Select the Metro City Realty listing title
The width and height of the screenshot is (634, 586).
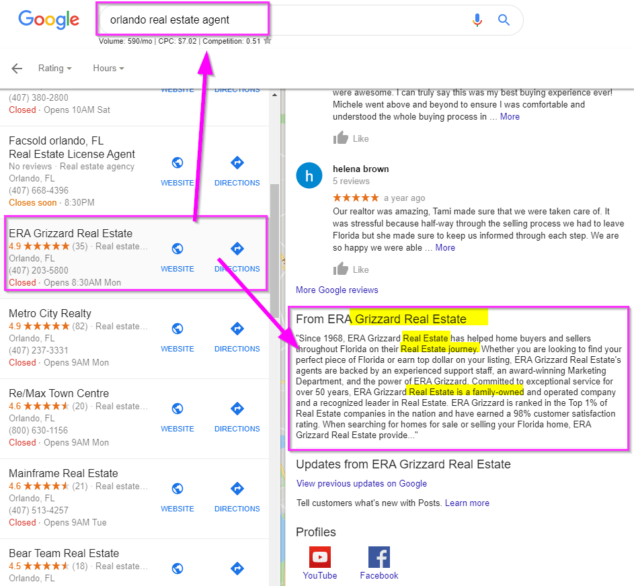pos(50,314)
